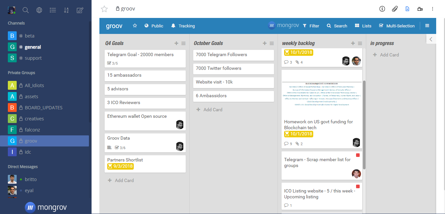The image size is (445, 214).
Task: Open the board hamburger menu icon
Action: pos(427,26)
